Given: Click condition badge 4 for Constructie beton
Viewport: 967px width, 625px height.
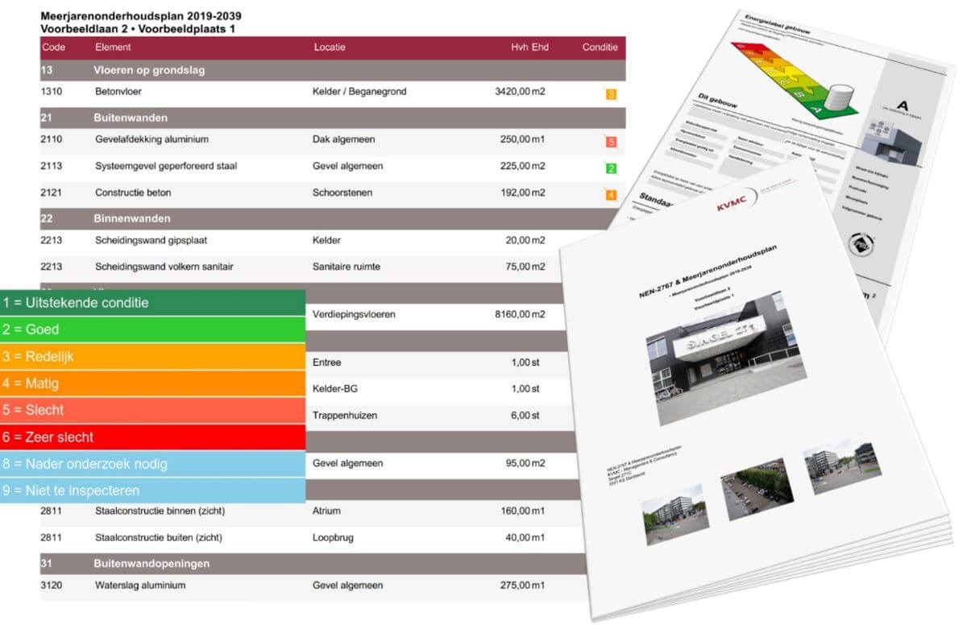Looking at the screenshot, I should [x=611, y=194].
